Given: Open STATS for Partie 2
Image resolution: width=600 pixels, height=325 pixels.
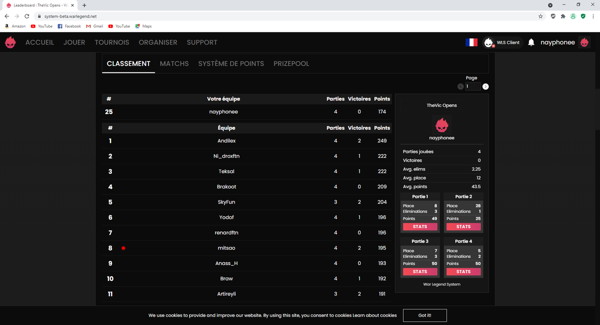Looking at the screenshot, I should pyautogui.click(x=463, y=226).
